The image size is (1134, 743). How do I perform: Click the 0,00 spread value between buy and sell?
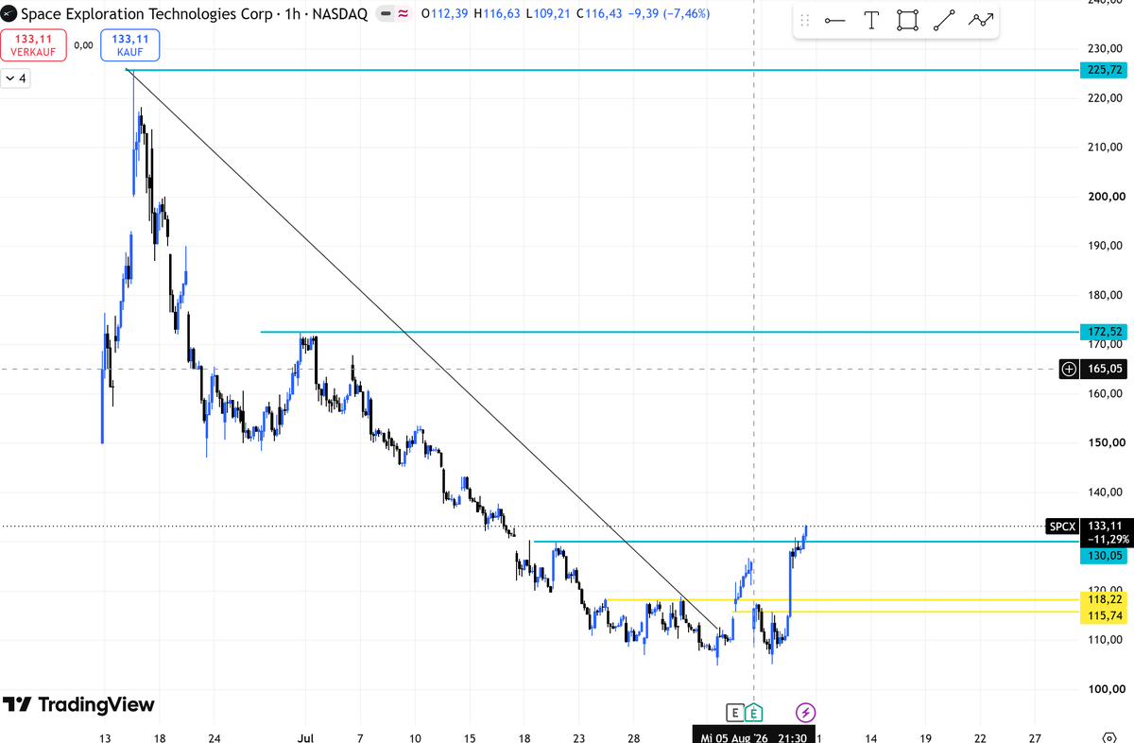[82, 44]
